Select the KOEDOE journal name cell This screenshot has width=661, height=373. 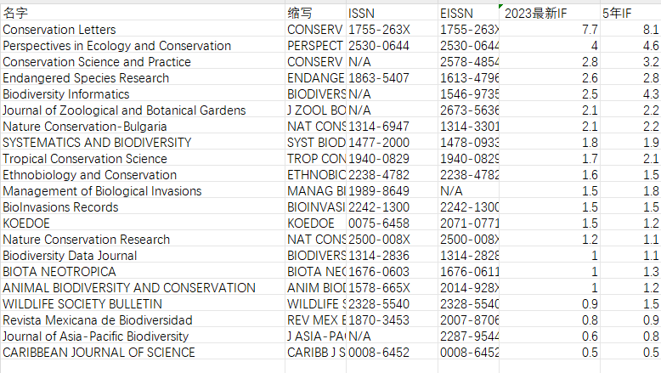point(143,223)
